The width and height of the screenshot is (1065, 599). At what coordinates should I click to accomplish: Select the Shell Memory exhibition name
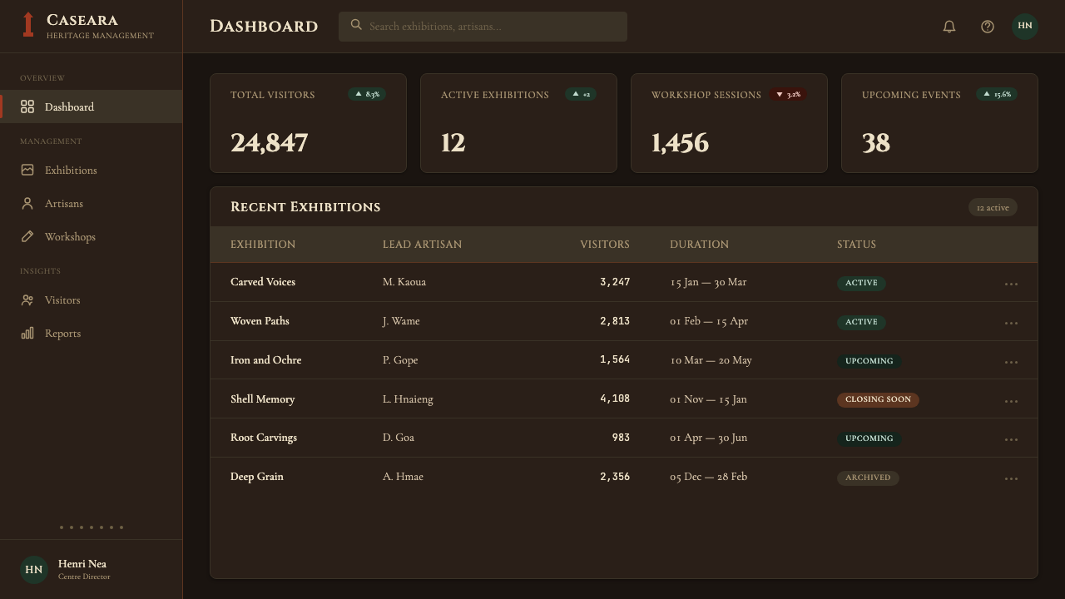coord(262,399)
